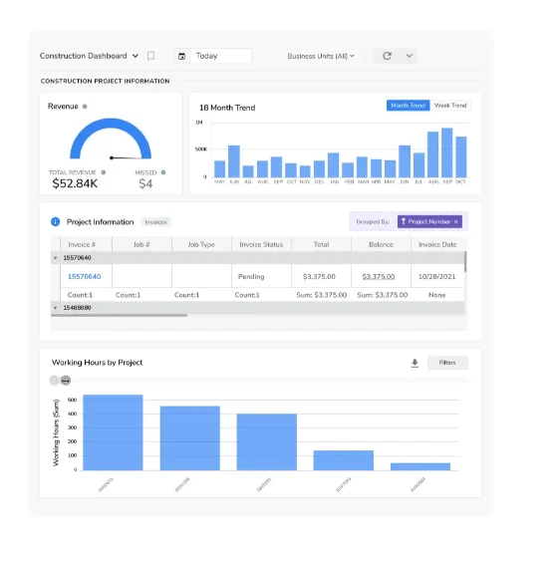Image resolution: width=559 pixels, height=565 pixels.
Task: Click the $3,375.00 balance link
Action: pos(379,276)
